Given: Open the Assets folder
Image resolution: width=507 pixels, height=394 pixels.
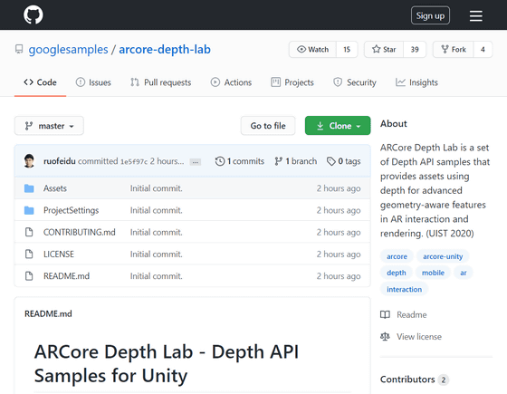Looking at the screenshot, I should click(55, 188).
